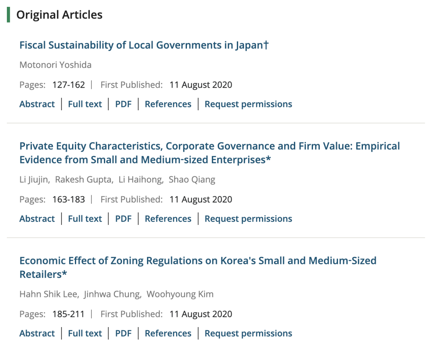
Task: Click author name Rakesh Gupta
Action: click(x=83, y=179)
